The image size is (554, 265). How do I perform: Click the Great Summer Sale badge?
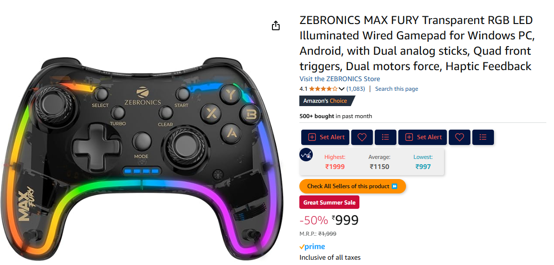tap(329, 203)
